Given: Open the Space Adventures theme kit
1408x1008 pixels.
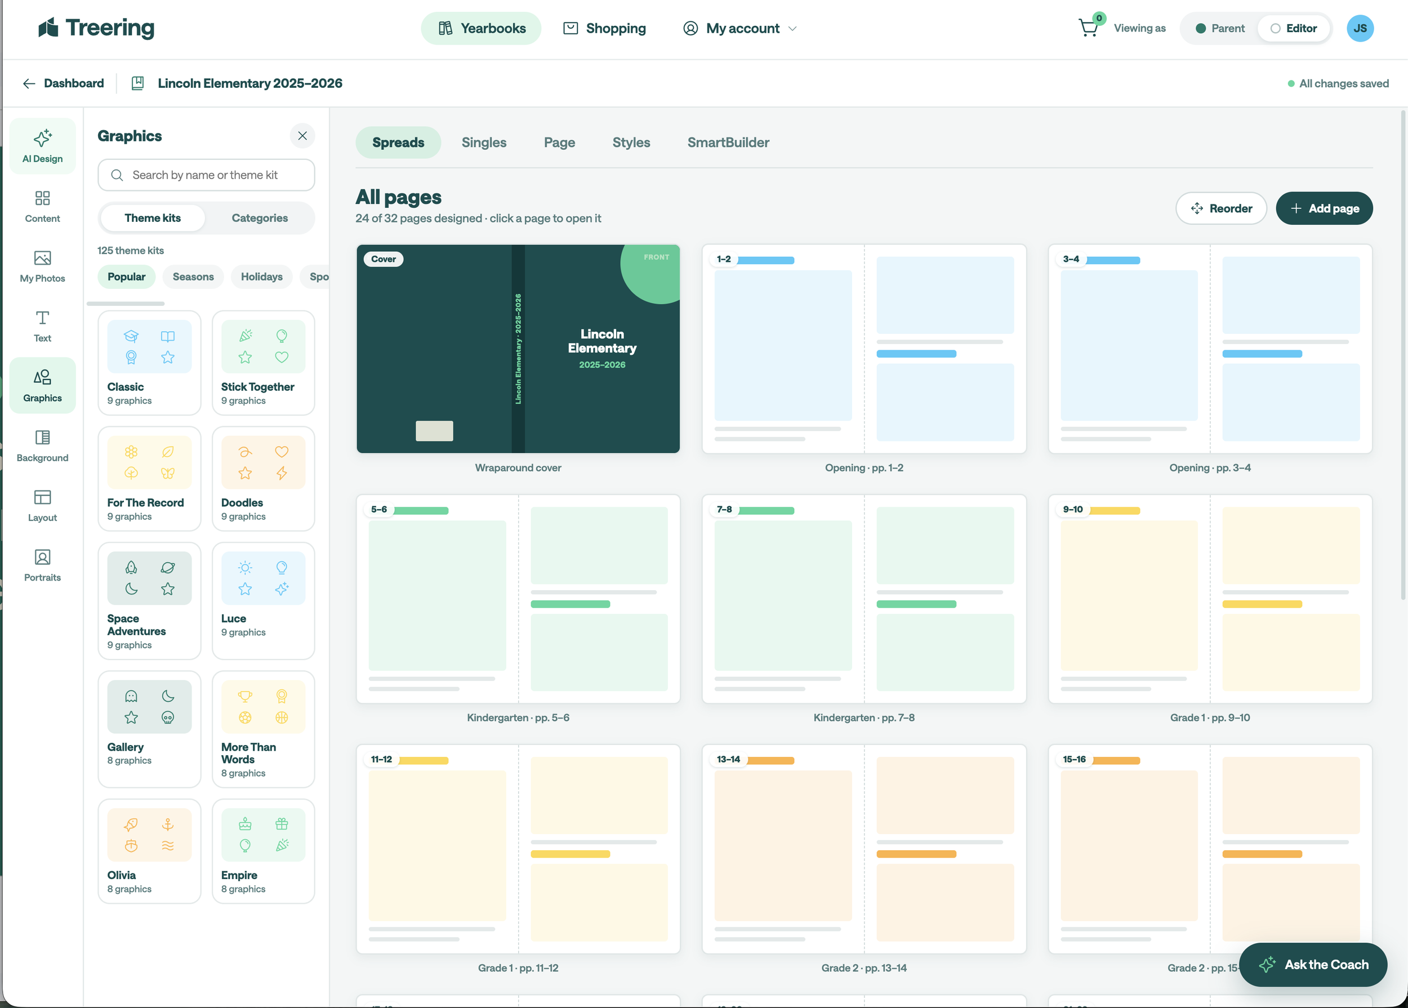Looking at the screenshot, I should pos(150,601).
